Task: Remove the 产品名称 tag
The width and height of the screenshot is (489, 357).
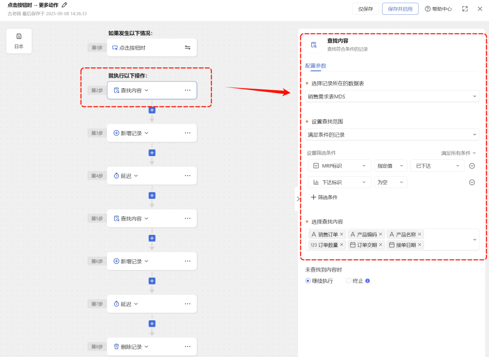Action: tap(419, 234)
